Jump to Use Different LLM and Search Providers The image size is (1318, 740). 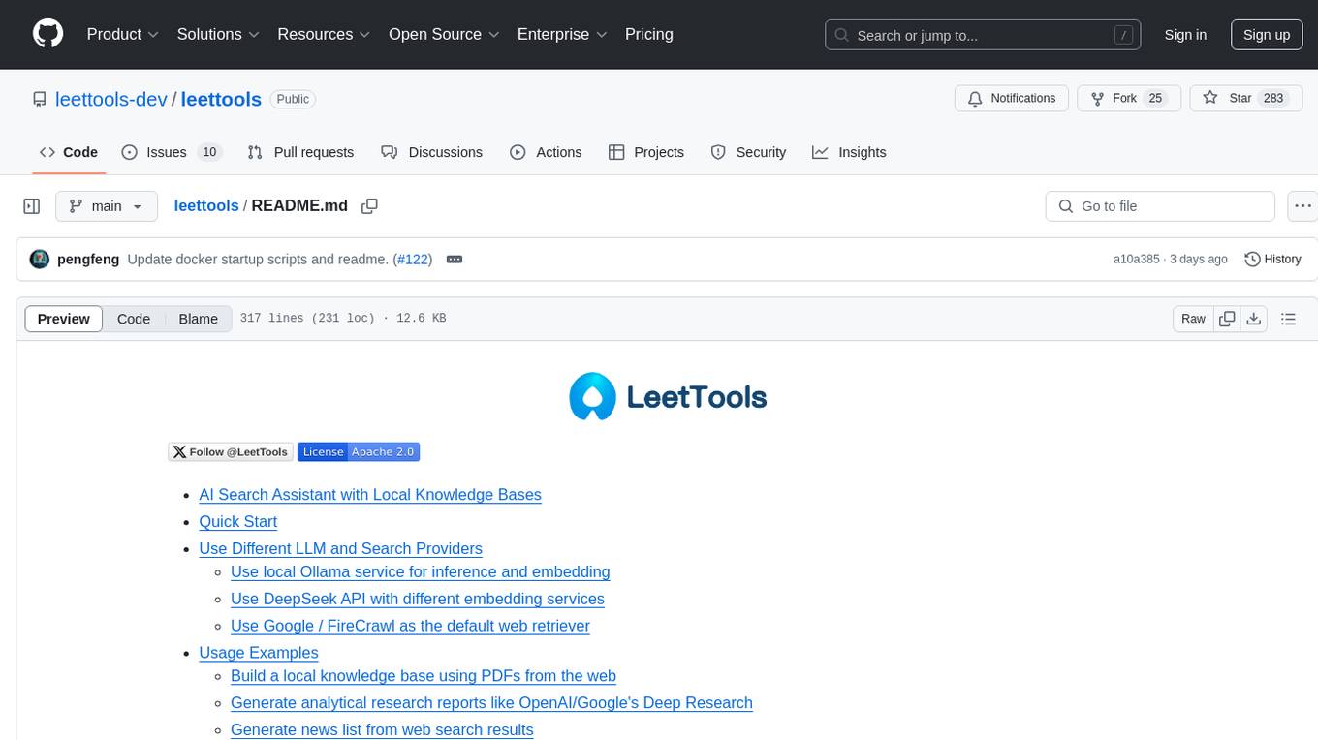coord(340,549)
